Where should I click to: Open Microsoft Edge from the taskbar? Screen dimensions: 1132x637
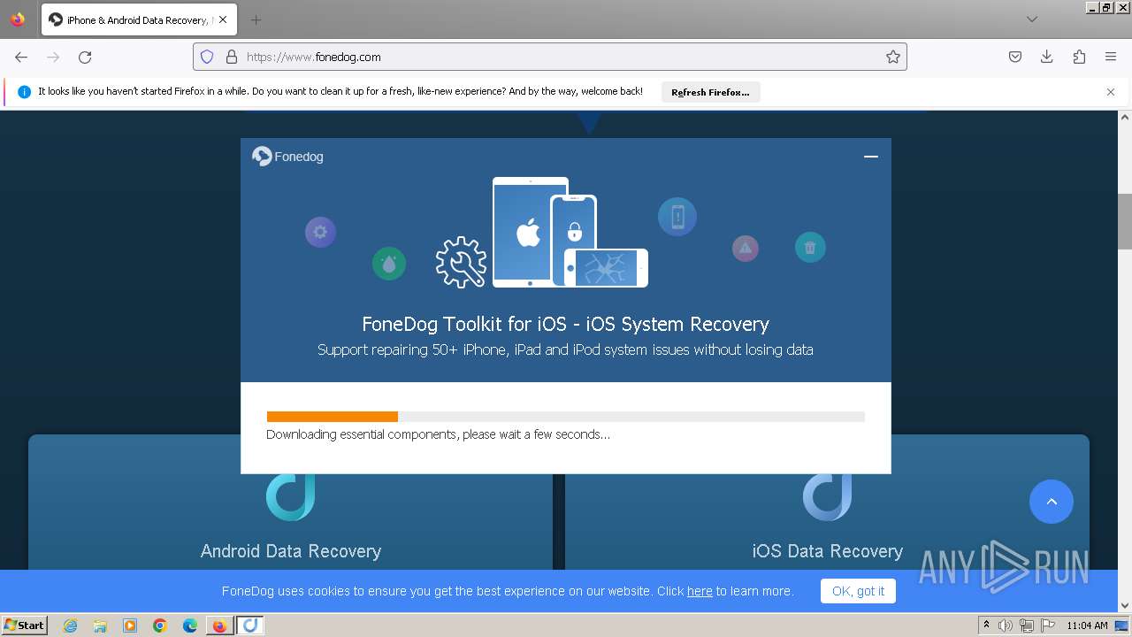pyautogui.click(x=190, y=625)
